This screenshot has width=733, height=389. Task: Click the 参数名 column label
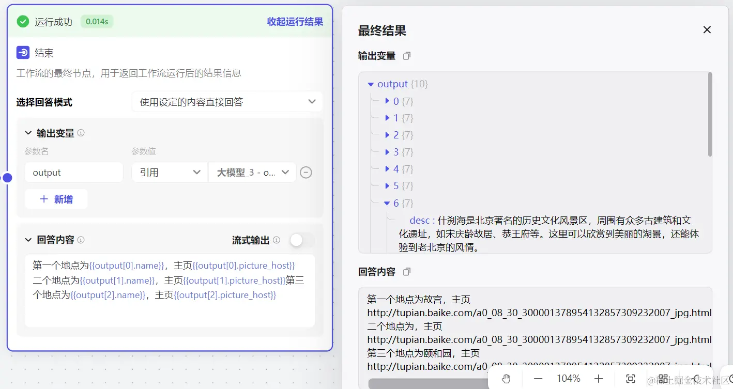coord(36,151)
